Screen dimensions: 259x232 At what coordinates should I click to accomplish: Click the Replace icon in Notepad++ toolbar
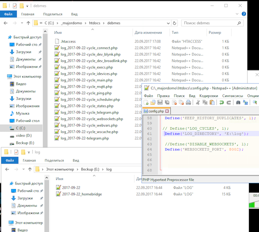click(x=245, y=102)
